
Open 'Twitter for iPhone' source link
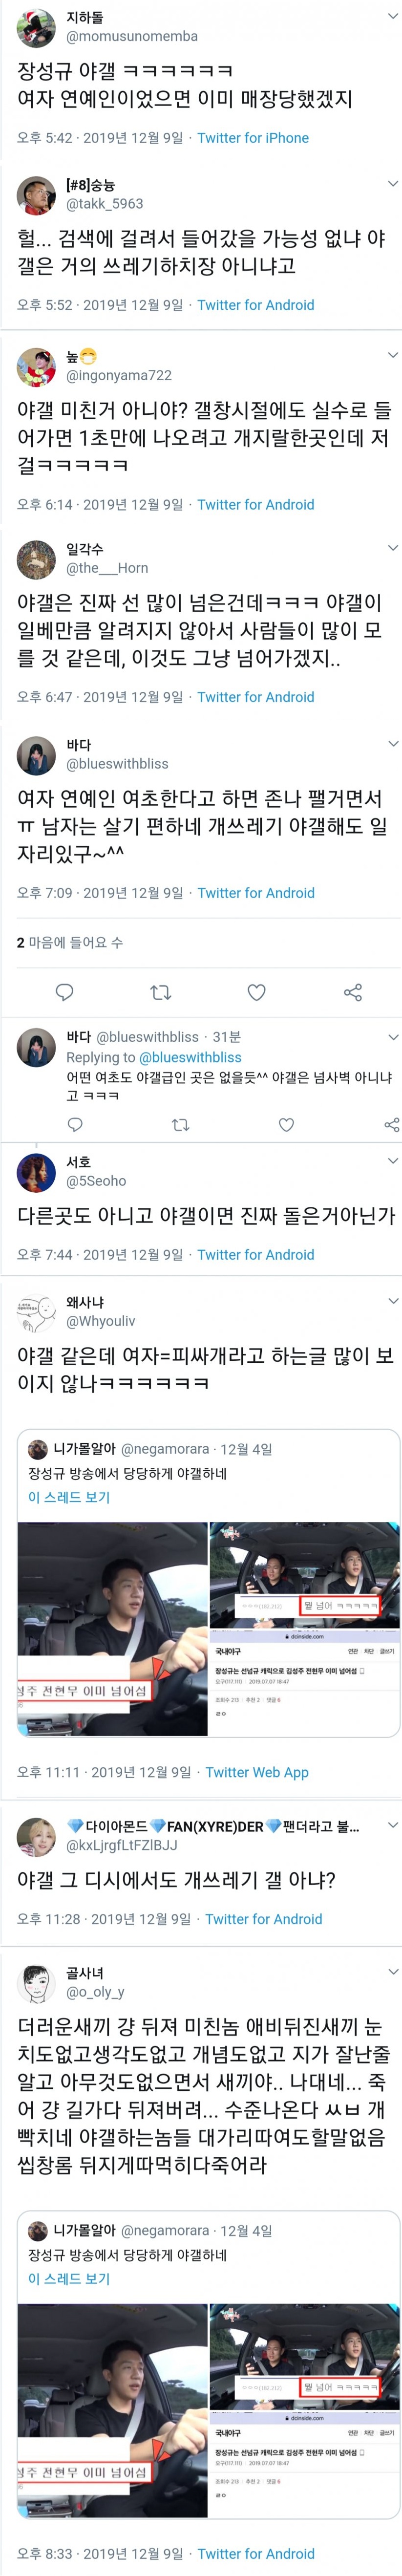(x=253, y=138)
